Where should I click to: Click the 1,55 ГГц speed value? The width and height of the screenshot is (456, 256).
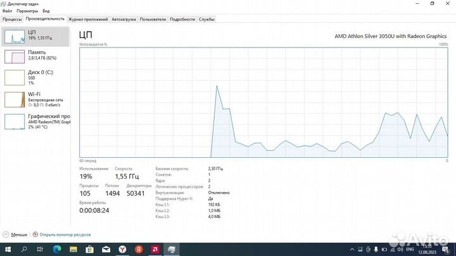click(x=127, y=176)
